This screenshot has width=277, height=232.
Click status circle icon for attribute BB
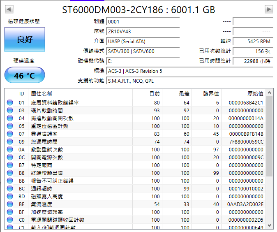tap(10, 181)
